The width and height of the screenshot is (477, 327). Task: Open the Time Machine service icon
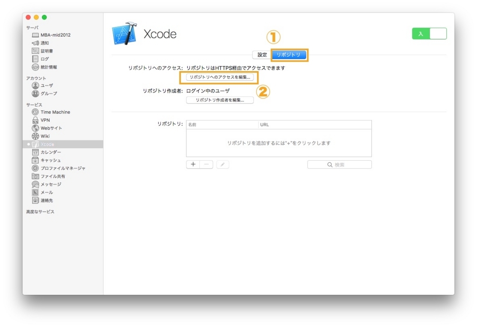(35, 112)
